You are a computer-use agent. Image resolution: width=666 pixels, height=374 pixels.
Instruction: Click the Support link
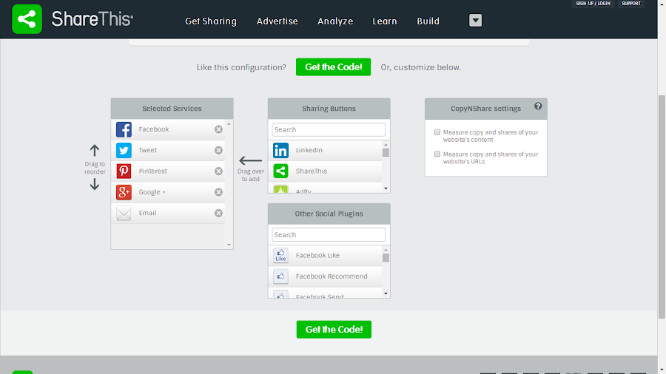[630, 4]
